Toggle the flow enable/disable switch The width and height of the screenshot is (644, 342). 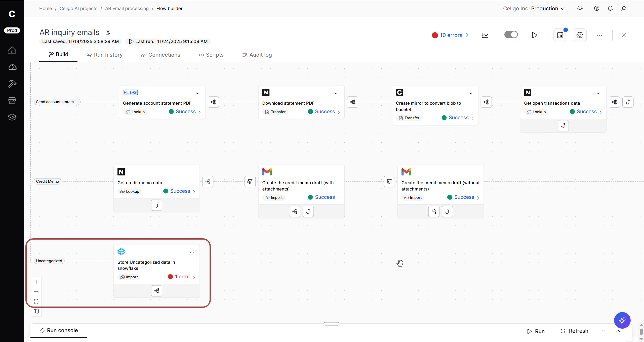pyautogui.click(x=511, y=35)
